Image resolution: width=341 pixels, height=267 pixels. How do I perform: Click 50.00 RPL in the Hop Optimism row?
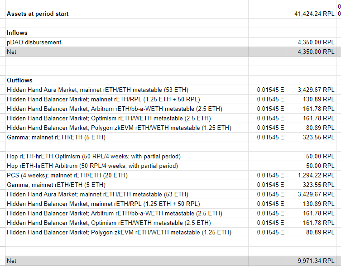(320, 157)
